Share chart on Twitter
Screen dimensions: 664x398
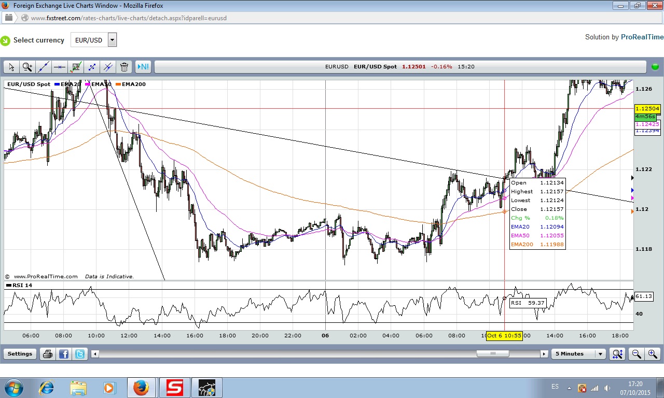[80, 354]
